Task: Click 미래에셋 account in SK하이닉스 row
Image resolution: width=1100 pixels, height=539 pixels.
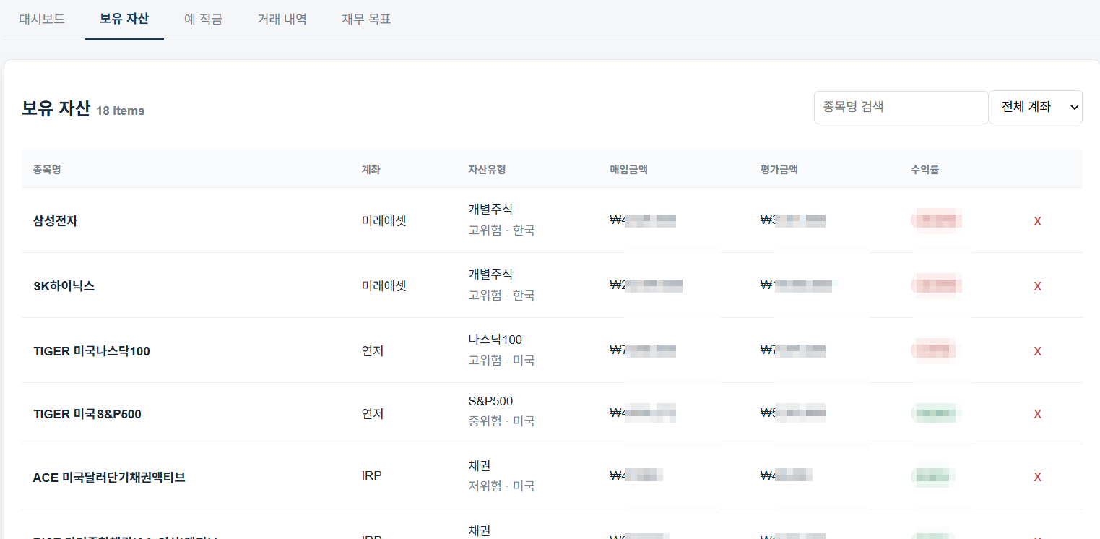Action: 384,286
